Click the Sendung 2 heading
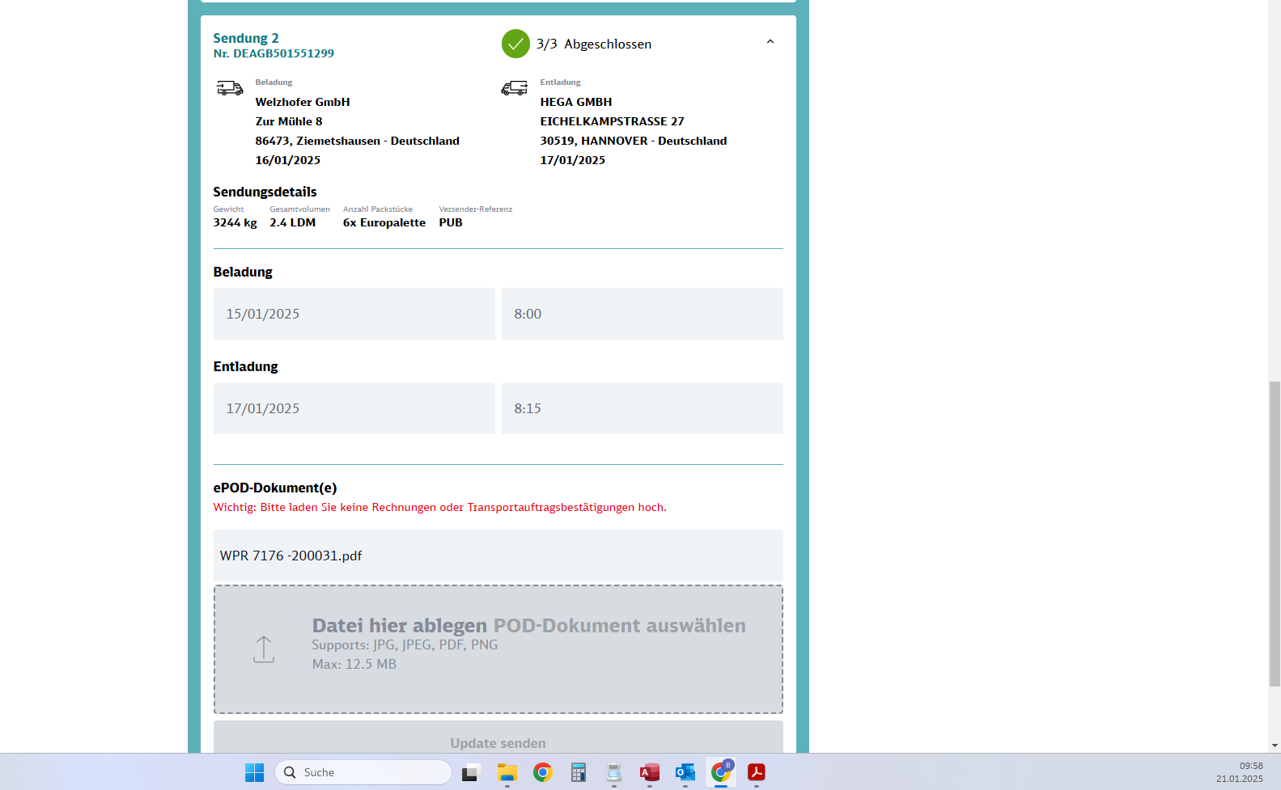 (246, 38)
